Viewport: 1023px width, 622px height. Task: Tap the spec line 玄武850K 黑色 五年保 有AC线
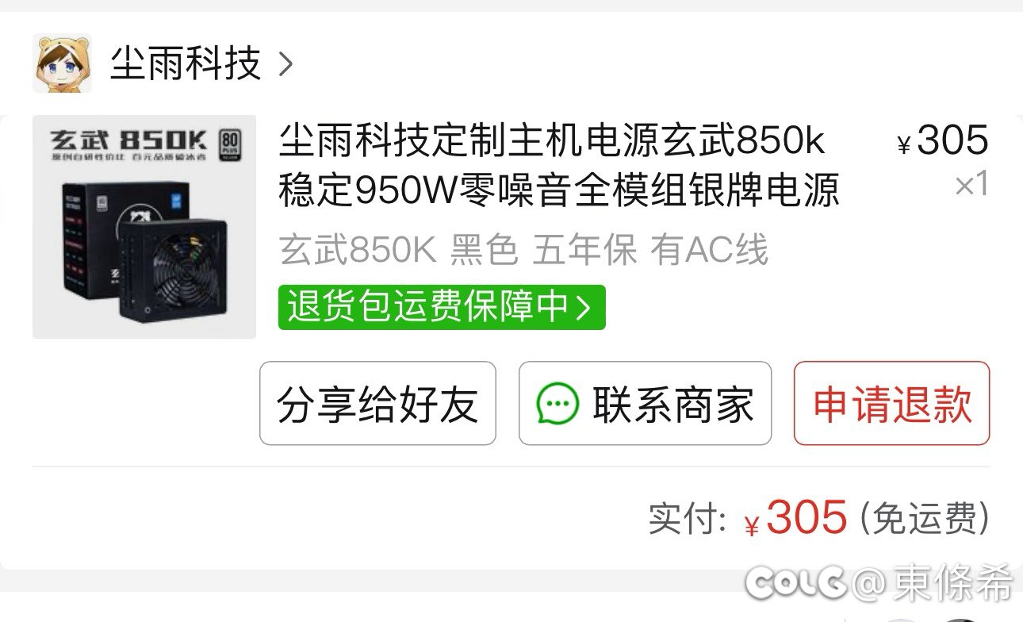point(523,251)
